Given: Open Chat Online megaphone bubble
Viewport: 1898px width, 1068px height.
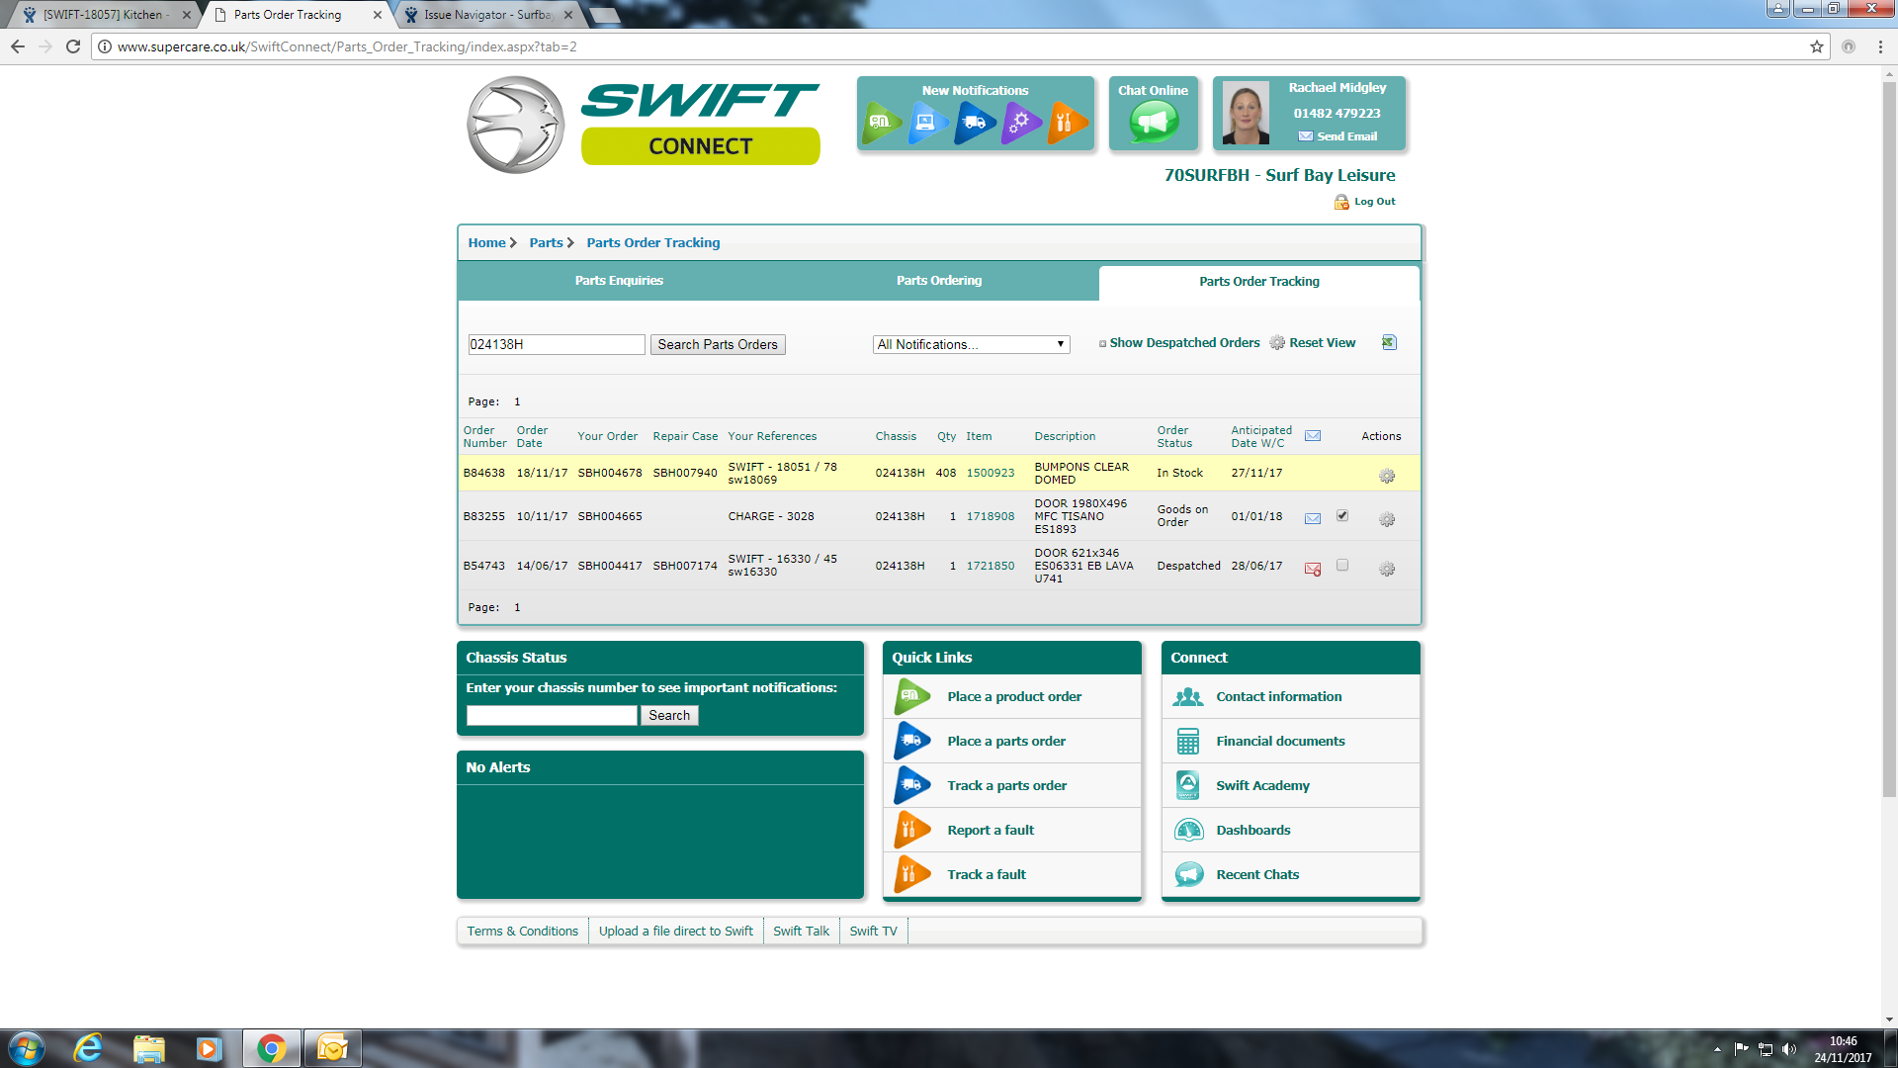Looking at the screenshot, I should [x=1153, y=123].
